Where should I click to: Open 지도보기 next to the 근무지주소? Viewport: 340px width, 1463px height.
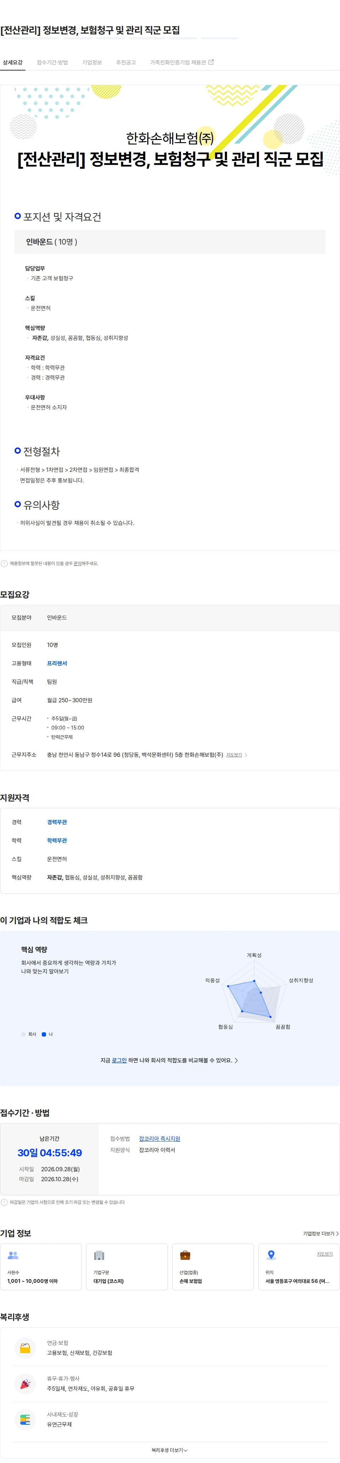[x=234, y=755]
